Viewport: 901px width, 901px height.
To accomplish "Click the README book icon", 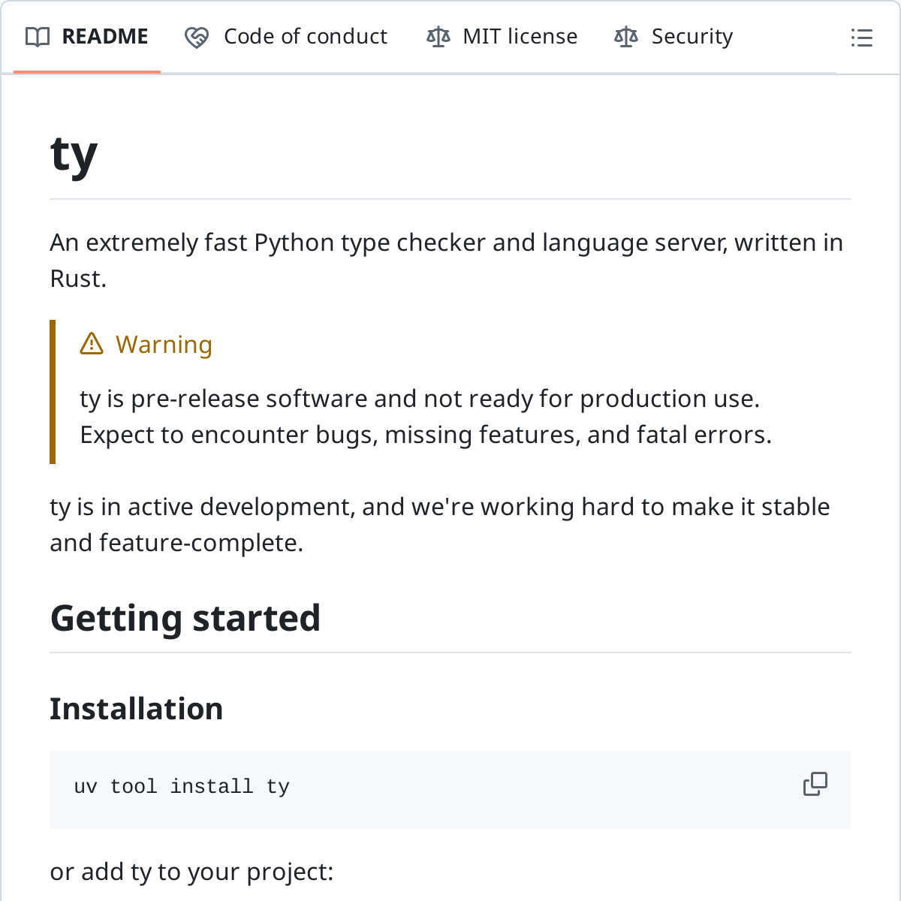I will (x=38, y=37).
